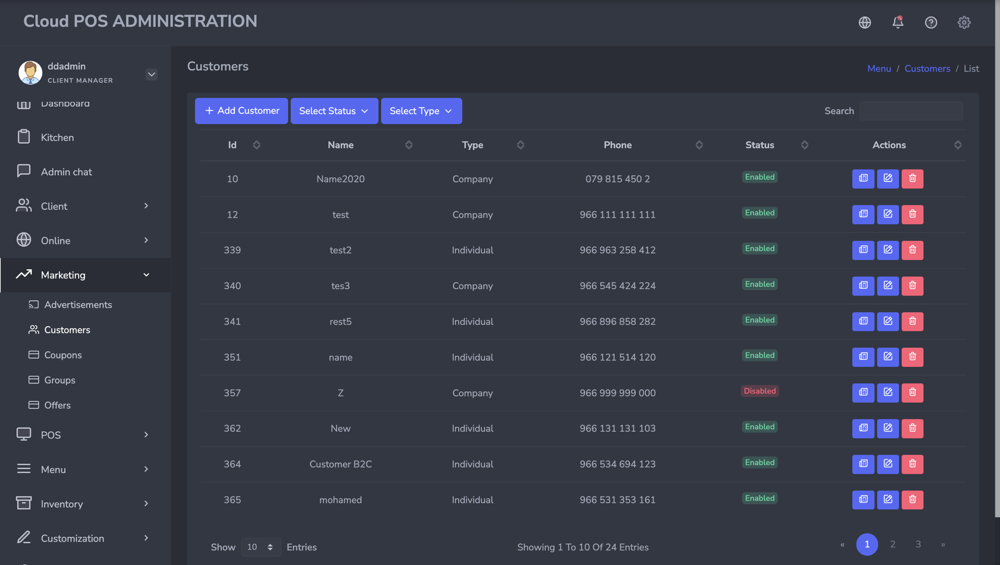Expand the Online sidebar menu

(x=85, y=240)
